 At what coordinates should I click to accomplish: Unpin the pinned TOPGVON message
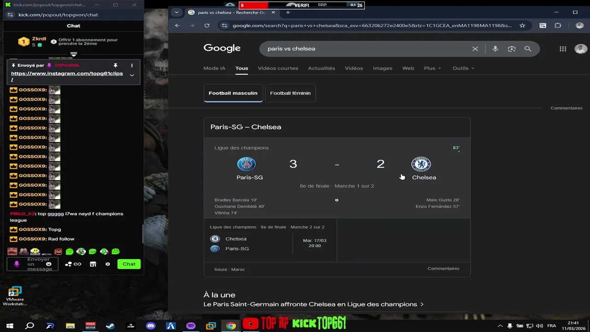[x=116, y=65]
